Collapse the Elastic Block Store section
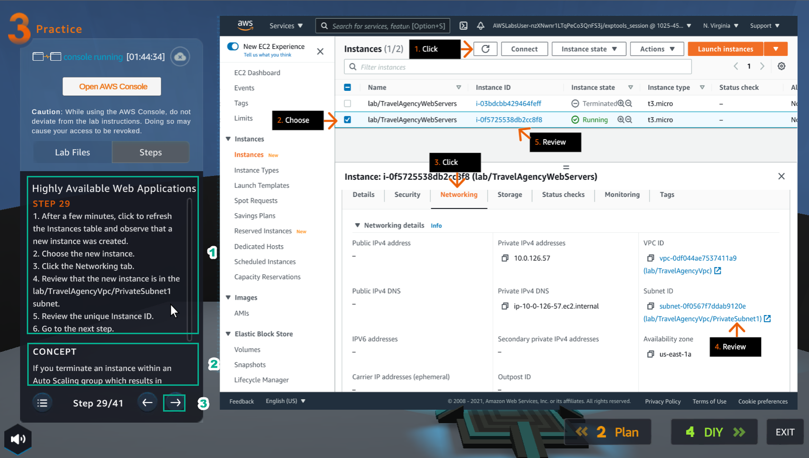This screenshot has width=809, height=458. [229, 334]
